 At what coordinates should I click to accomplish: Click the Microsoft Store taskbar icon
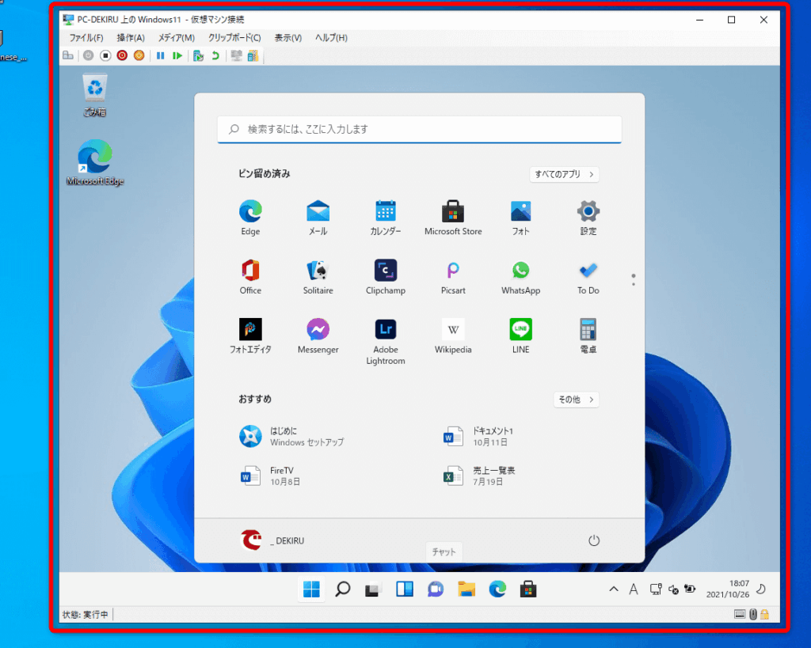pyautogui.click(x=527, y=589)
